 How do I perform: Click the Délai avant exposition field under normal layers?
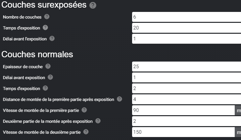pos(186,77)
